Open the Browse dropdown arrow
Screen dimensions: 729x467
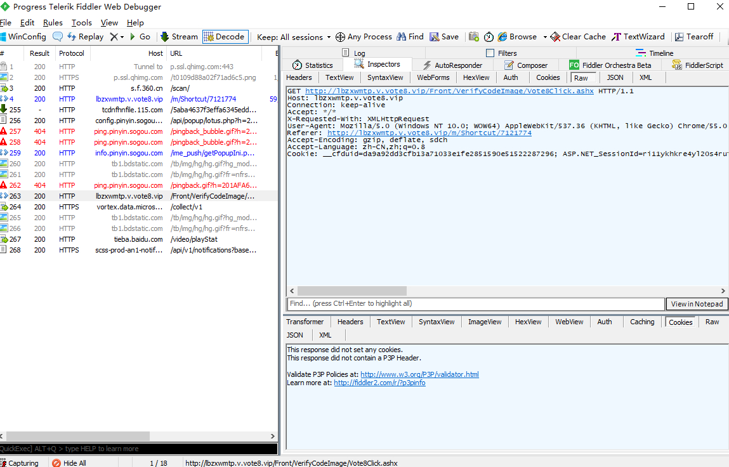point(545,37)
